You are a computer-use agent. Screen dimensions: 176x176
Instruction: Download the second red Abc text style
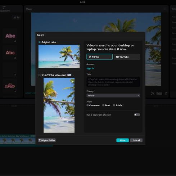tap(15, 58)
